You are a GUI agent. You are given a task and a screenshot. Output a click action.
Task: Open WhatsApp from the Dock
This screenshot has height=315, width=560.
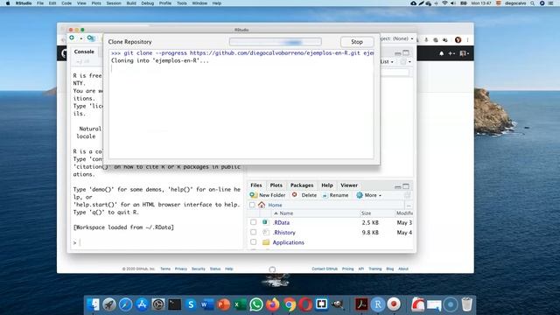[256, 304]
